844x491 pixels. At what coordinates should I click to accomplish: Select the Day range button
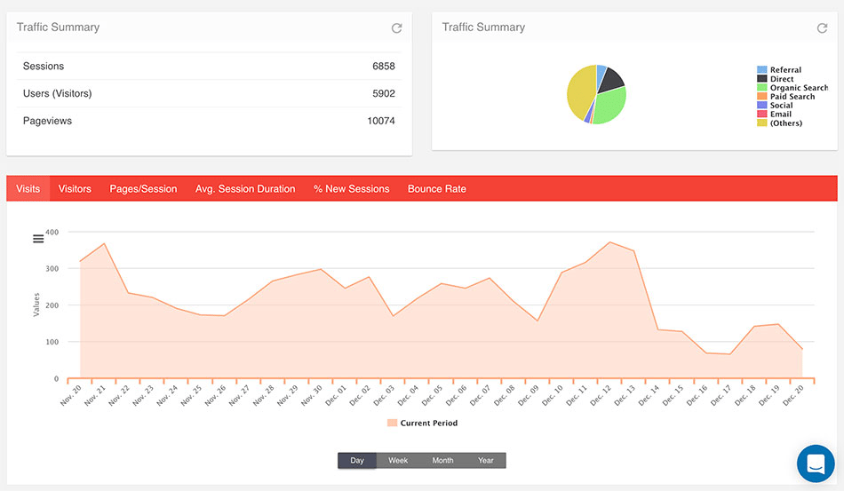tap(357, 460)
